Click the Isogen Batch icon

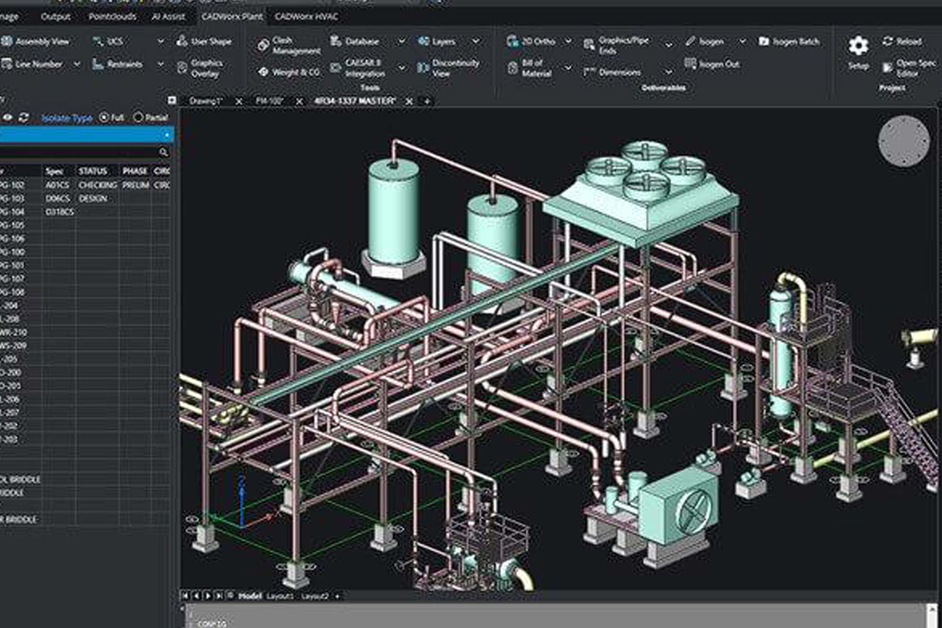click(x=763, y=41)
